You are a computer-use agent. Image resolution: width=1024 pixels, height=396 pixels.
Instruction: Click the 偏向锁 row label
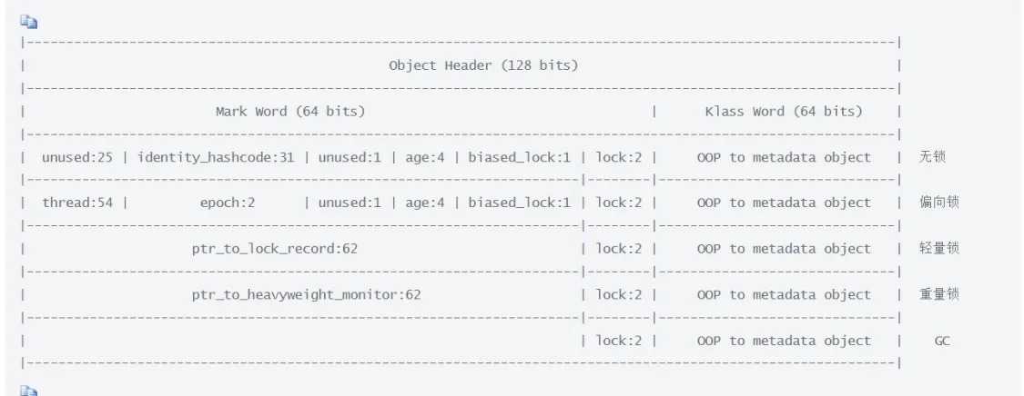[x=938, y=203]
